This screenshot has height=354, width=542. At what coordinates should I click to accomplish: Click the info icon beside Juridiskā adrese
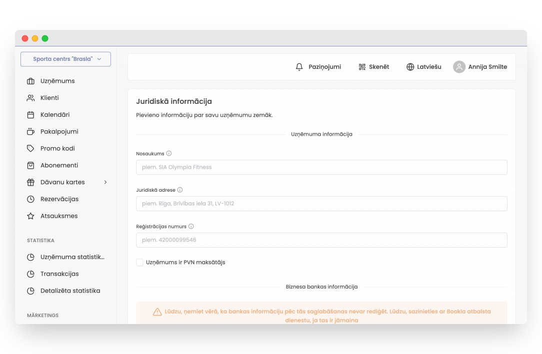180,190
